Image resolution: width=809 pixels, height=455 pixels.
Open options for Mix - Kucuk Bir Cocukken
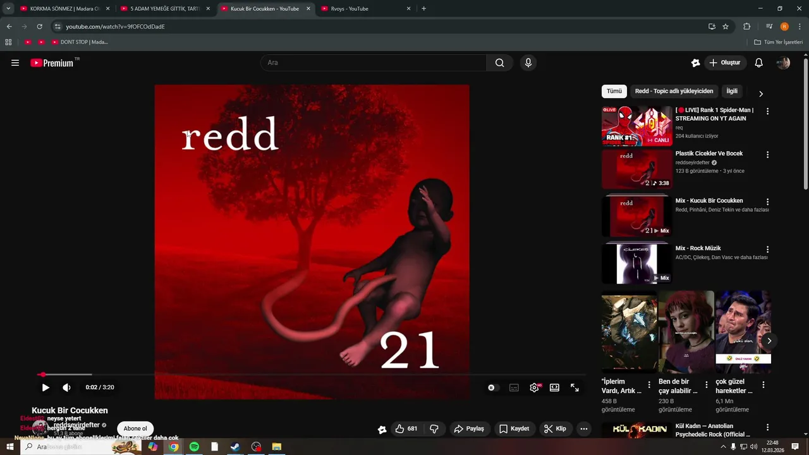(768, 202)
